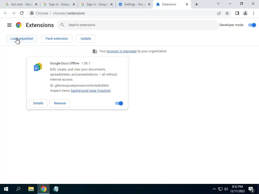Image resolution: width=259 pixels, height=194 pixels.
Task: Click the Google Docs Offline extension icon
Action: tap(38, 67)
